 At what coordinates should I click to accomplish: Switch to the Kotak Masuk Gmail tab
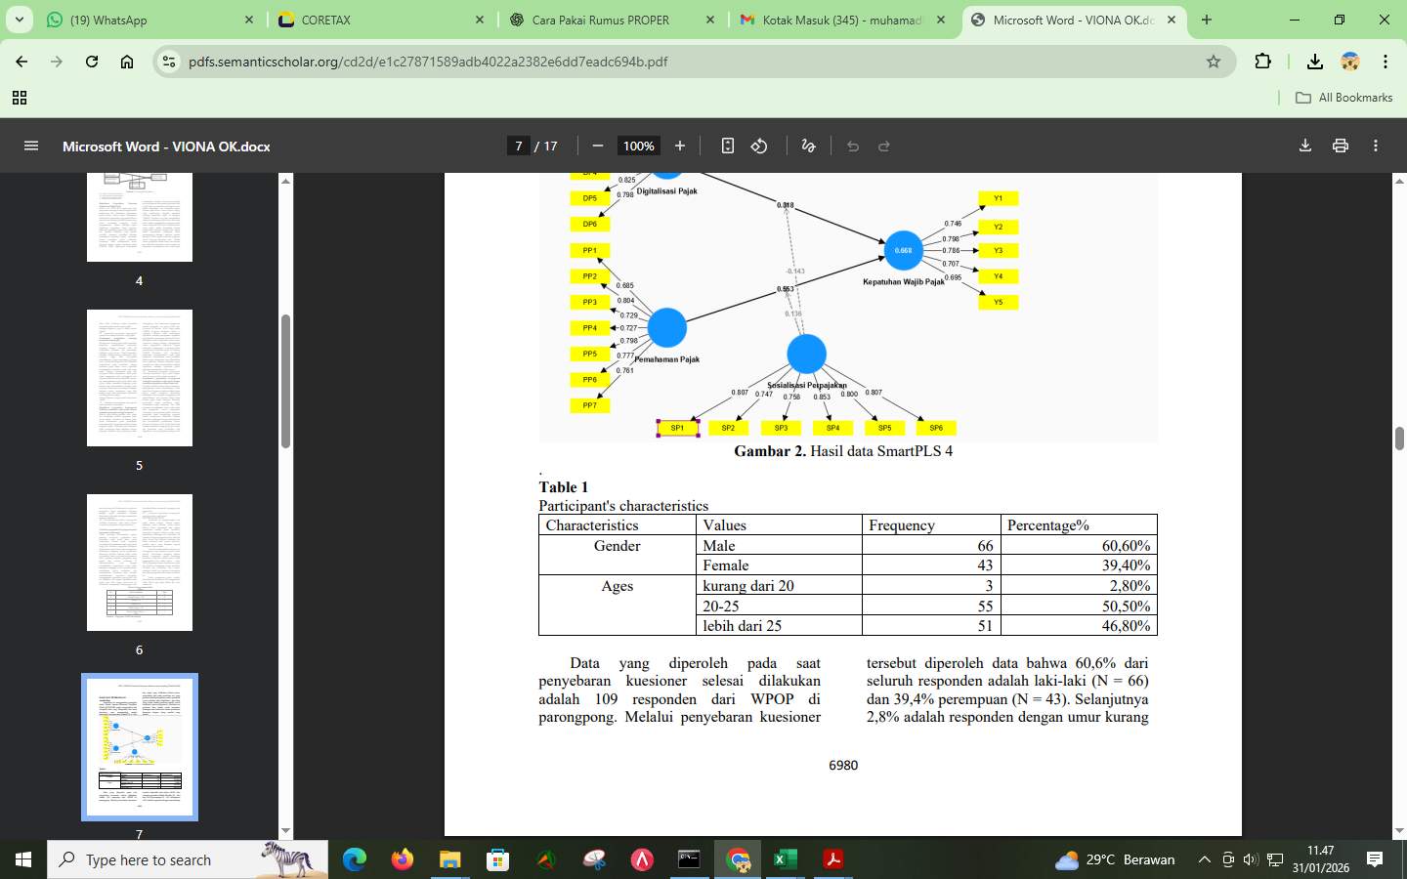[x=840, y=20]
